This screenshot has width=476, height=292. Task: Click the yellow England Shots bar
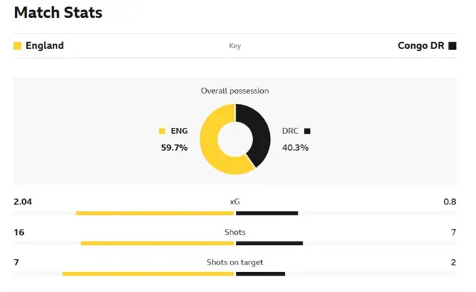(x=157, y=243)
